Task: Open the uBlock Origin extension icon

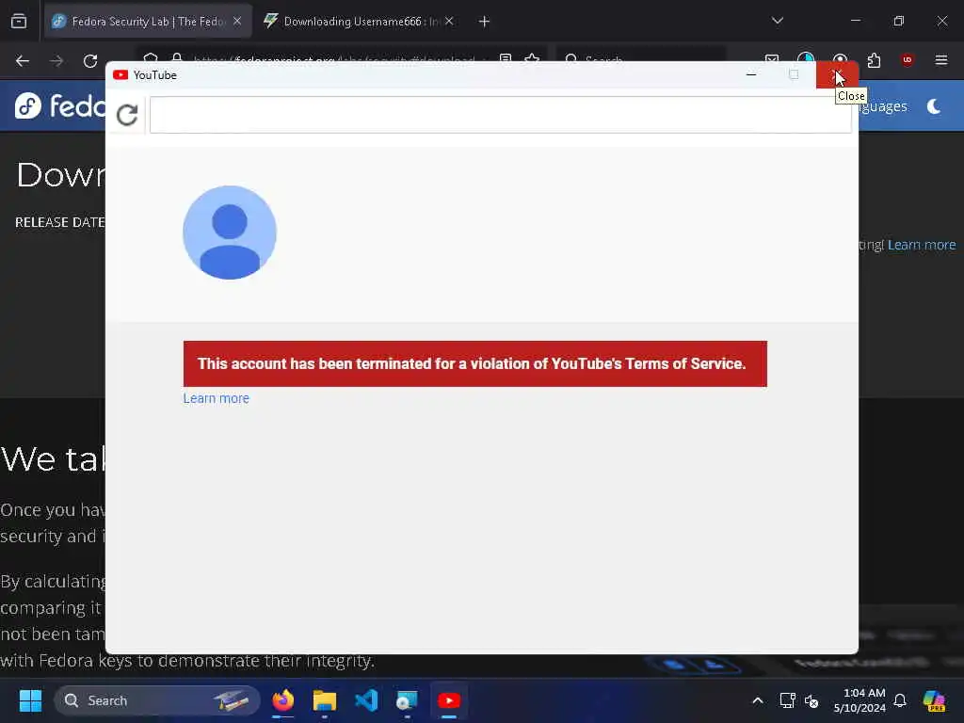Action: pyautogui.click(x=907, y=60)
